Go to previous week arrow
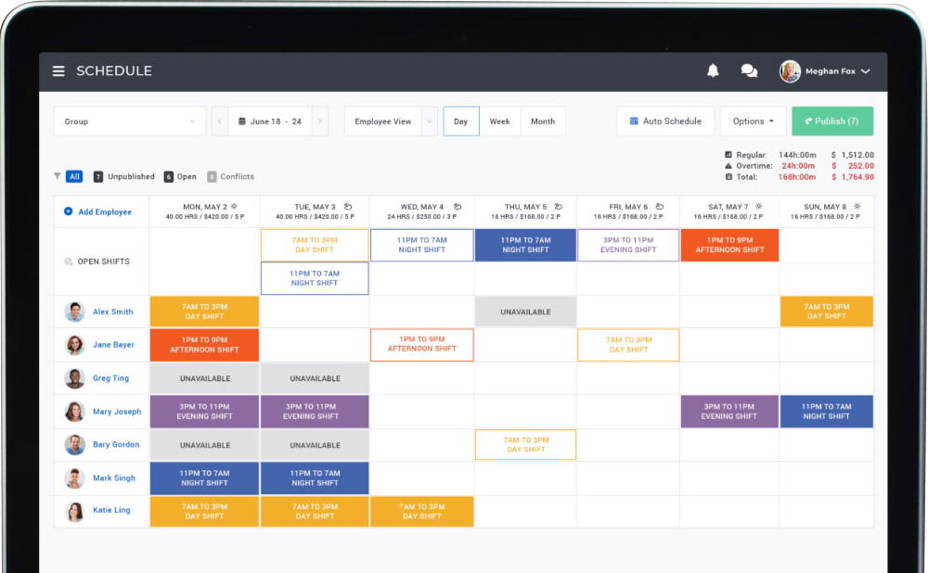Viewport: 928px width, 573px height. coord(220,121)
